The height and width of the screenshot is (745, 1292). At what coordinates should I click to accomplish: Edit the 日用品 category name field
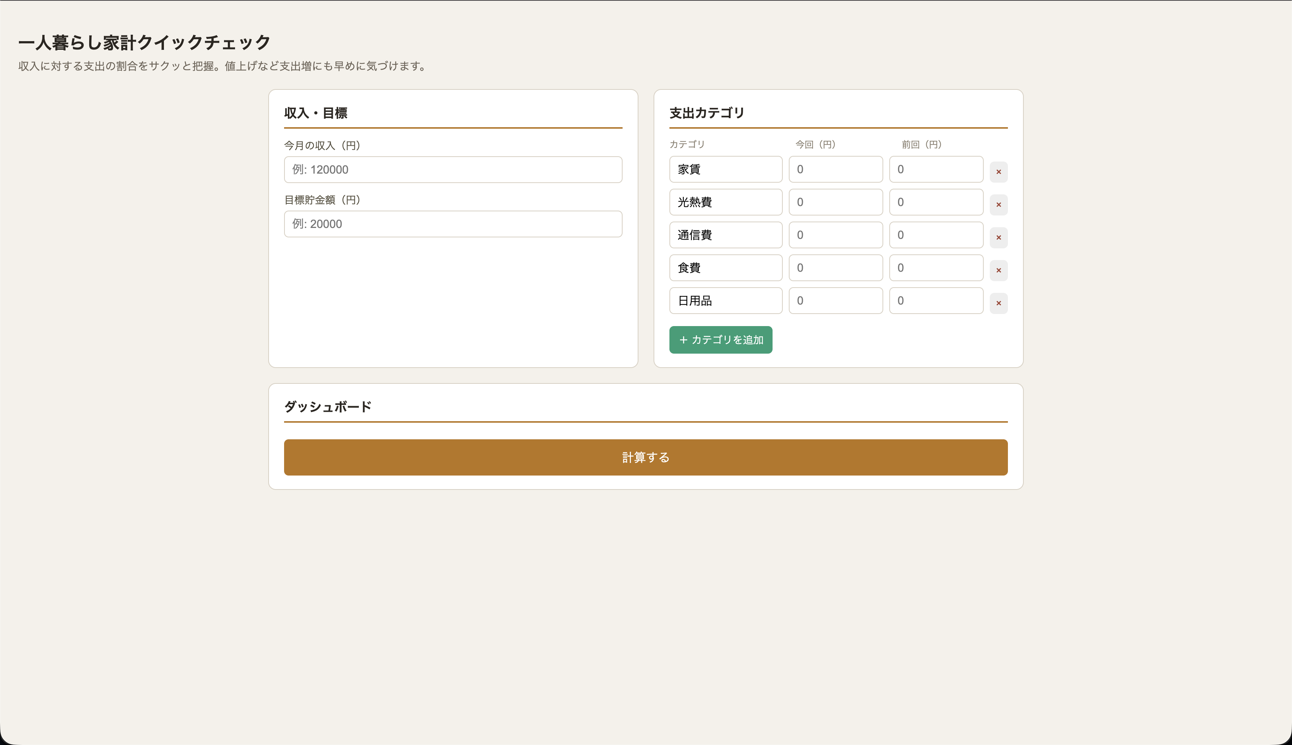coord(726,300)
